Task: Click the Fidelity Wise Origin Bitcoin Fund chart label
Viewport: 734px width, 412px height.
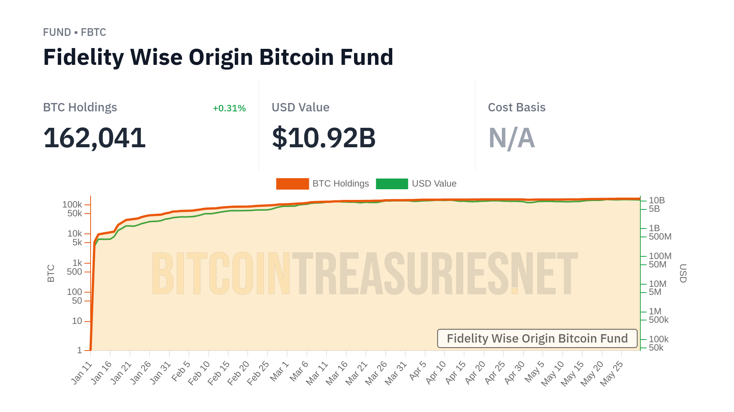Action: (537, 338)
